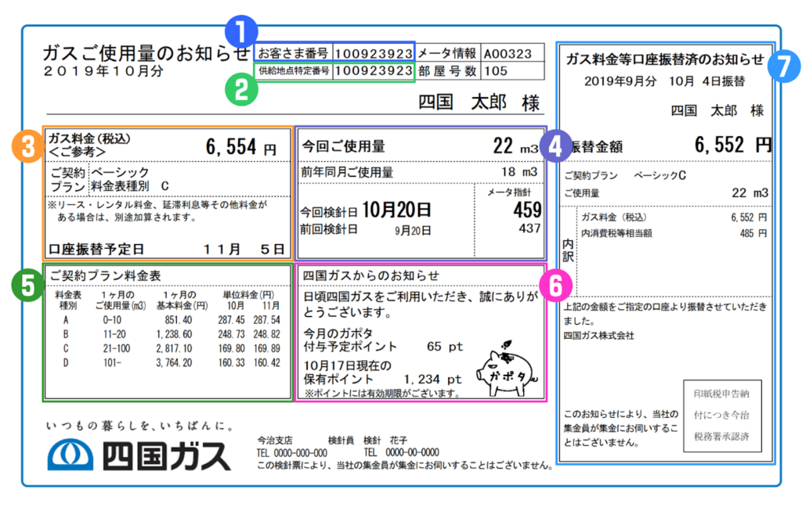802x511 pixels.
Task: Select 22 m3 in 今回ご使用量 row
Action: [515, 146]
